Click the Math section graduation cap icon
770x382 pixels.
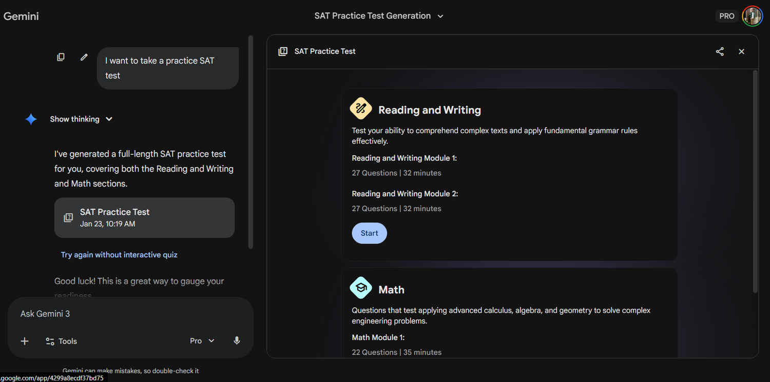pyautogui.click(x=361, y=288)
